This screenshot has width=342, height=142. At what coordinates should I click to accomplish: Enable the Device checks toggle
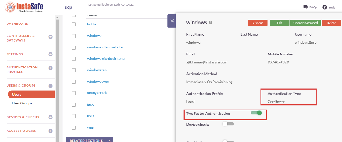228,124
